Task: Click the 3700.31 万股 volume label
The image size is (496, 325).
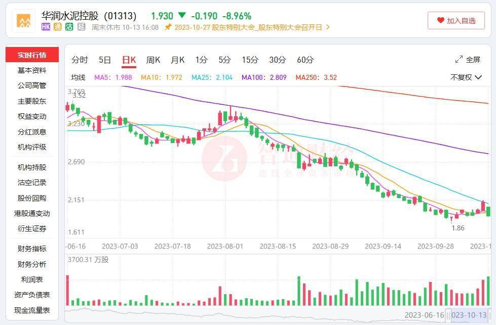Action: 88,260
